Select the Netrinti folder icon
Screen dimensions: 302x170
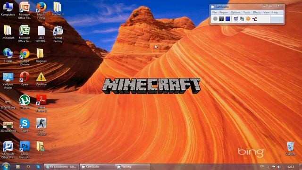click(x=58, y=9)
